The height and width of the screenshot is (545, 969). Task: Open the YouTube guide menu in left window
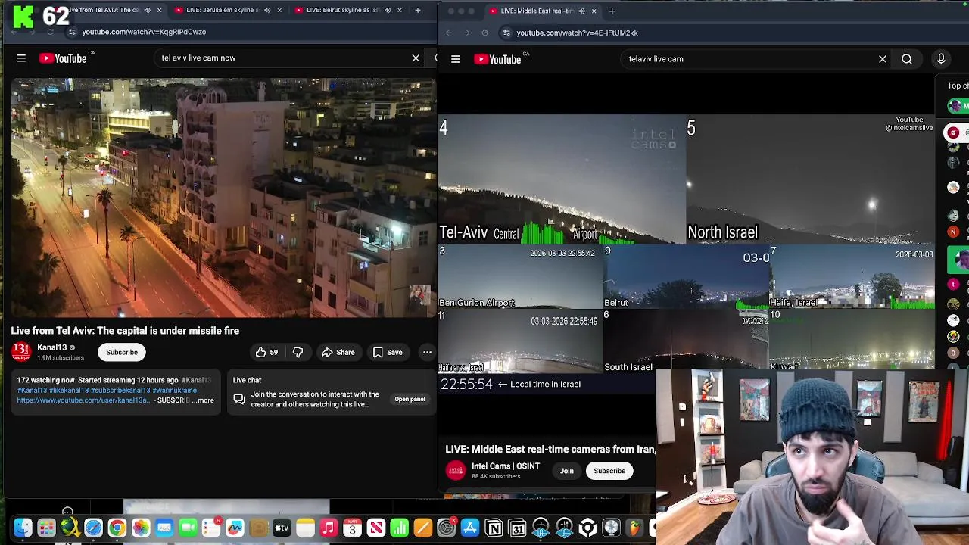pos(21,58)
